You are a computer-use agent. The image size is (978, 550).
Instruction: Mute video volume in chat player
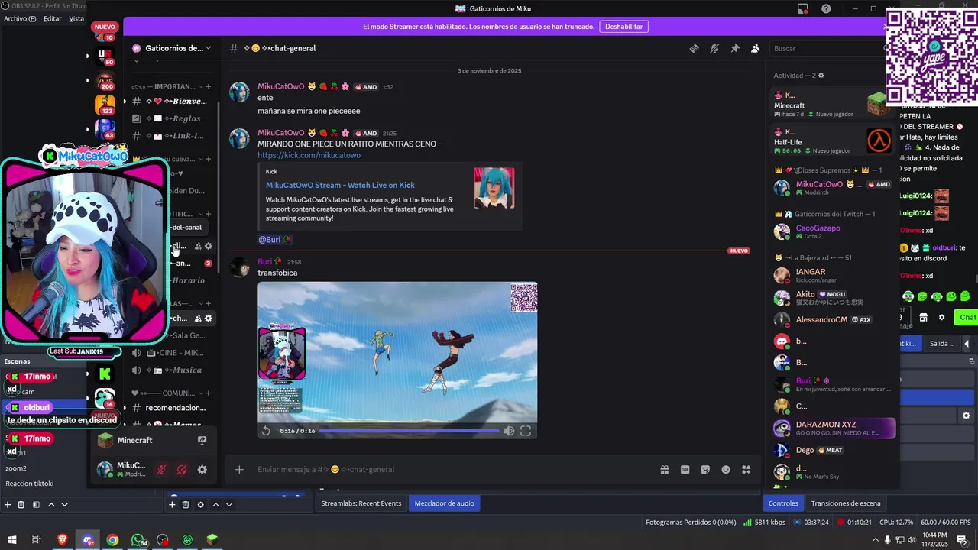pos(509,431)
